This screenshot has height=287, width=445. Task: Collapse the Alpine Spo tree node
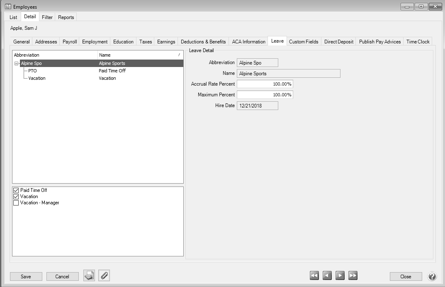click(x=17, y=64)
